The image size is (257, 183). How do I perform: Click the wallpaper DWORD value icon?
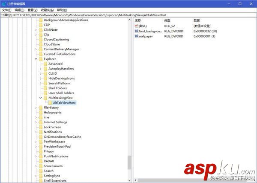click(x=136, y=36)
